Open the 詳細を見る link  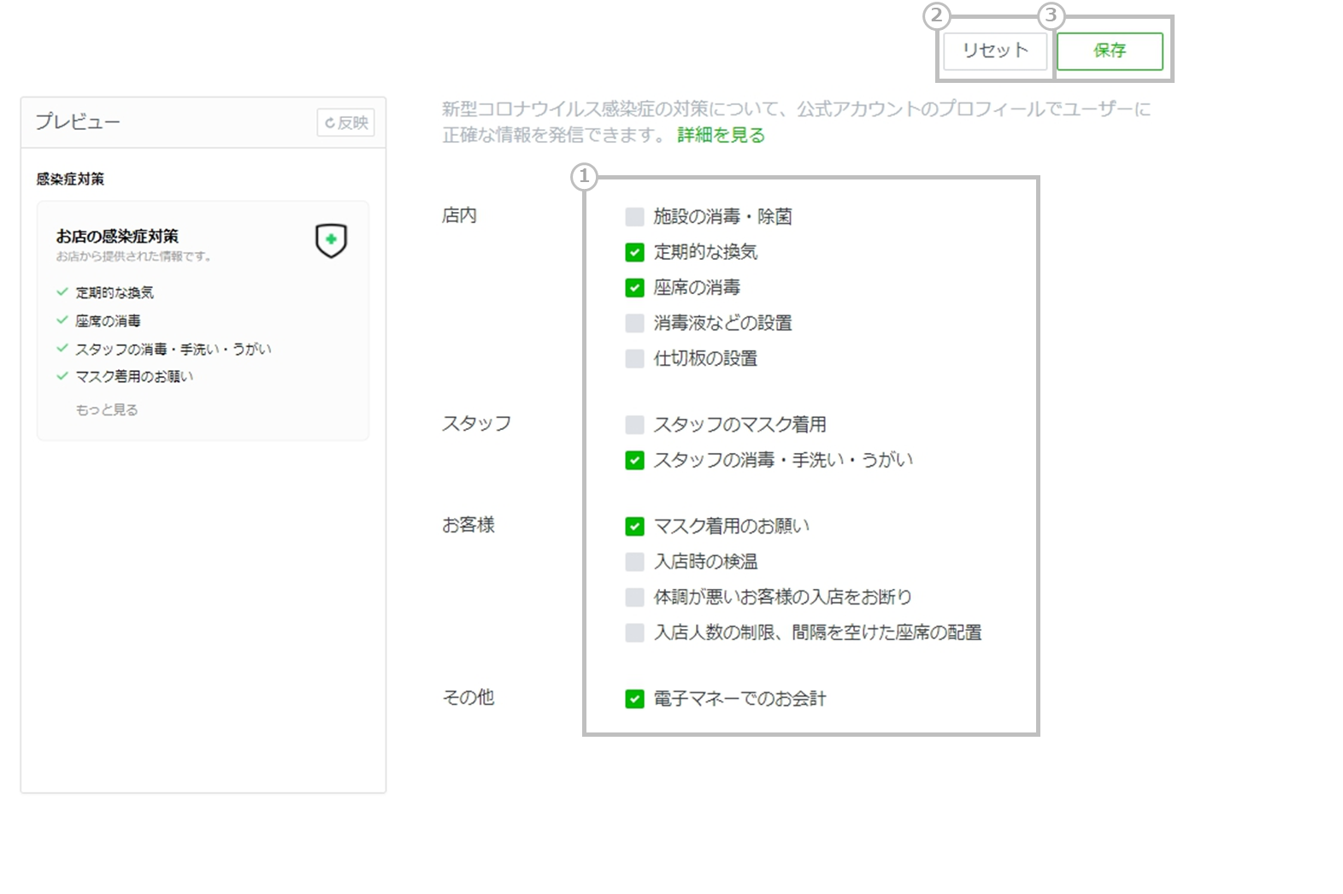pyautogui.click(x=721, y=135)
